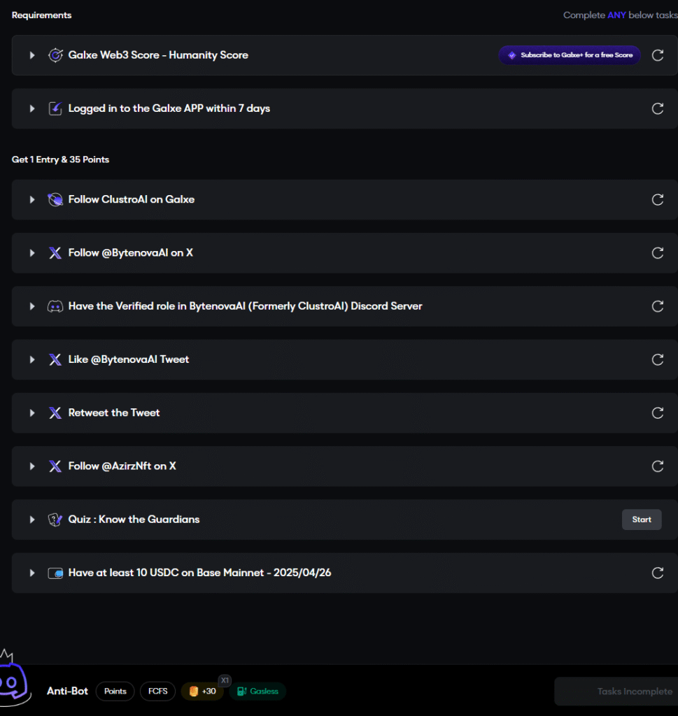Expand Have at least 10 USDC task
Image resolution: width=678 pixels, height=716 pixels.
click(32, 573)
